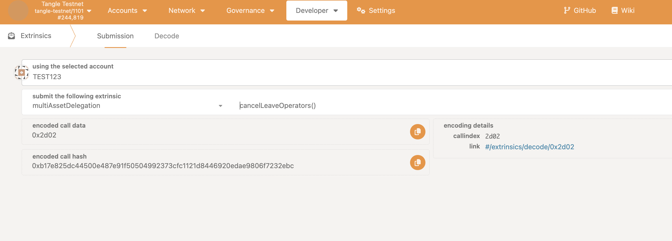Image resolution: width=672 pixels, height=241 pixels.
Task: Select the Submission tab
Action: 115,36
